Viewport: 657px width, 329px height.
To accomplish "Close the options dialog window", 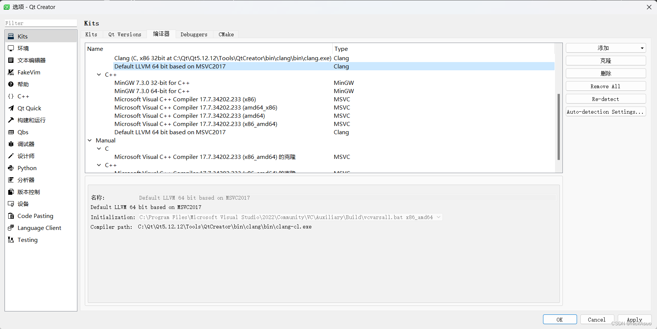I will pos(649,7).
